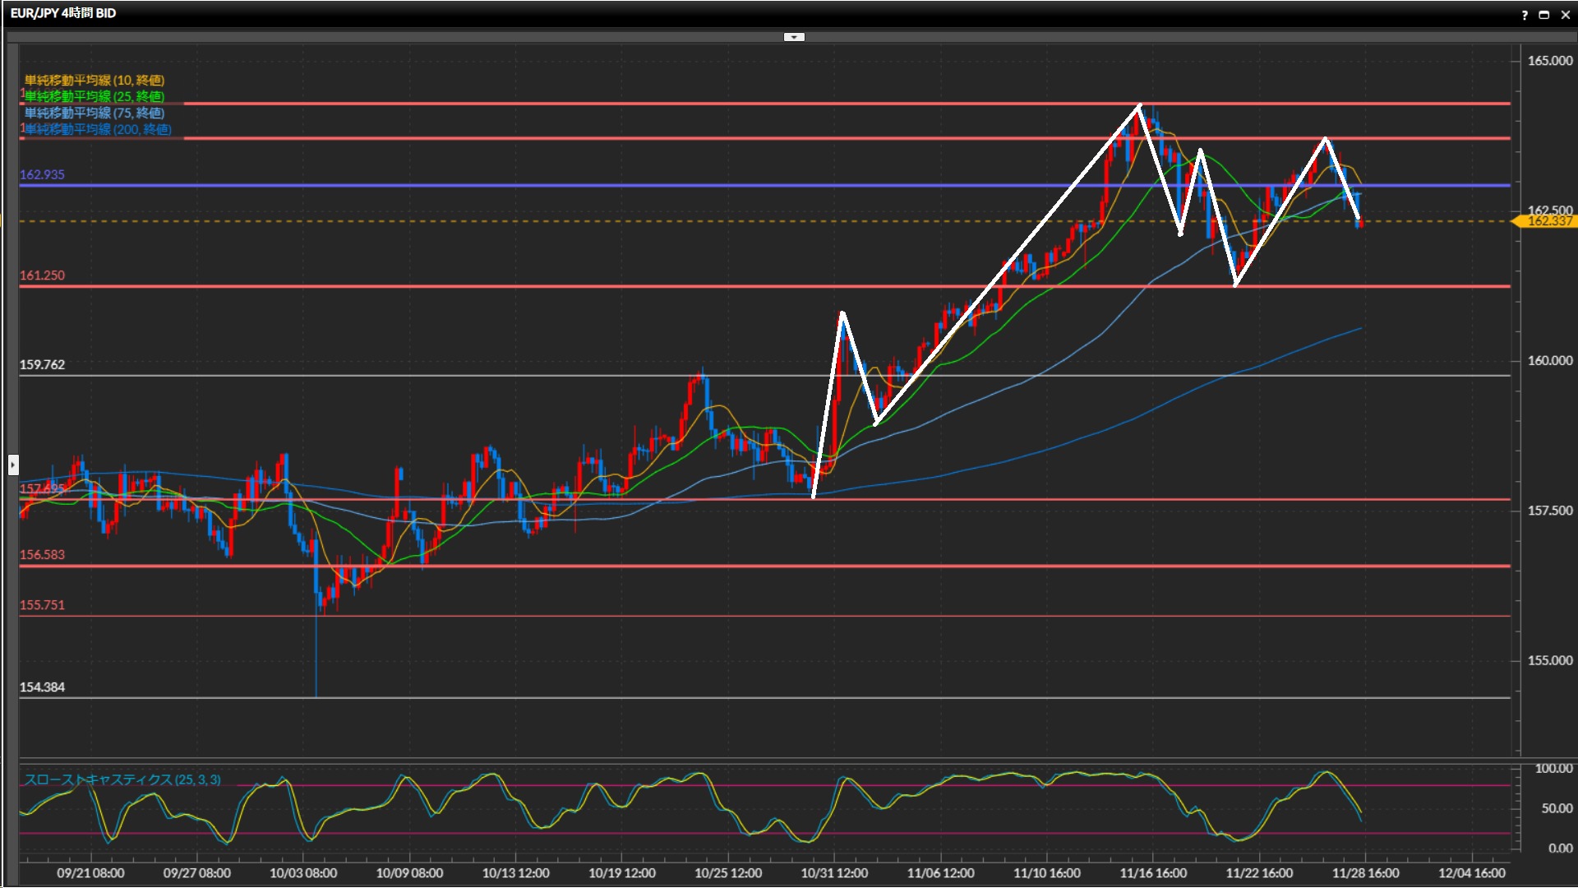Click the 155.751 horizontal line label
The height and width of the screenshot is (888, 1578).
pos(42,605)
